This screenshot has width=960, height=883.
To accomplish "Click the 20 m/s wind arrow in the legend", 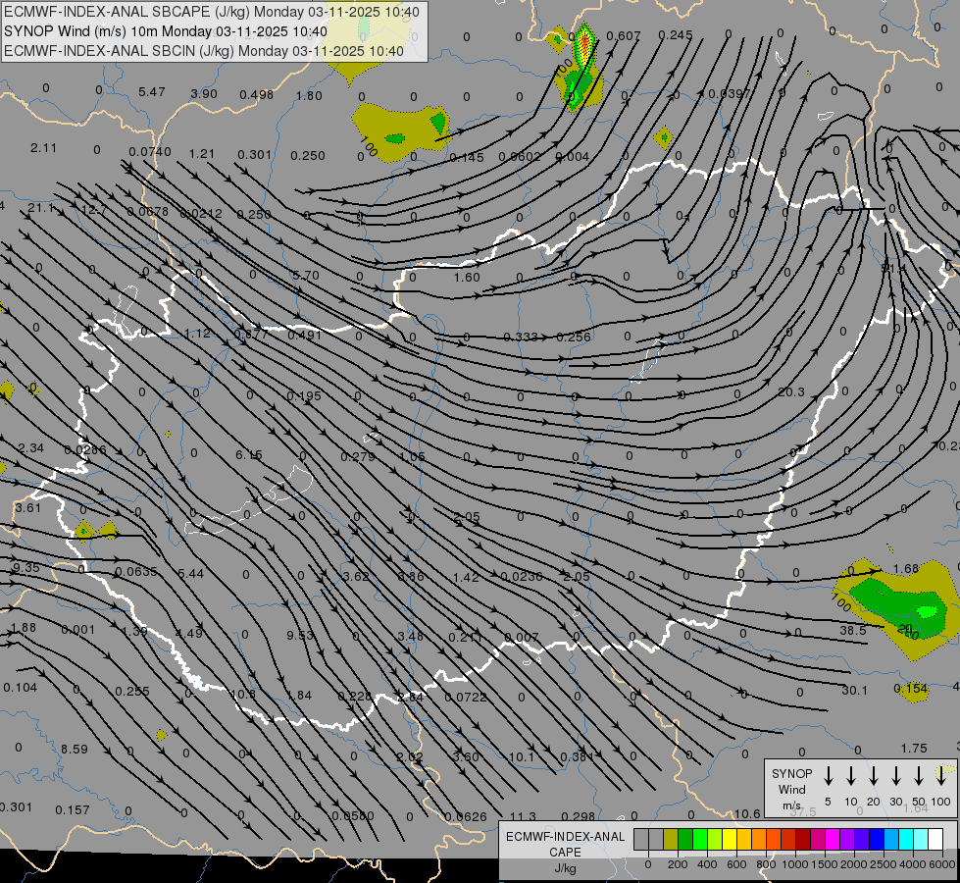I will pyautogui.click(x=874, y=776).
